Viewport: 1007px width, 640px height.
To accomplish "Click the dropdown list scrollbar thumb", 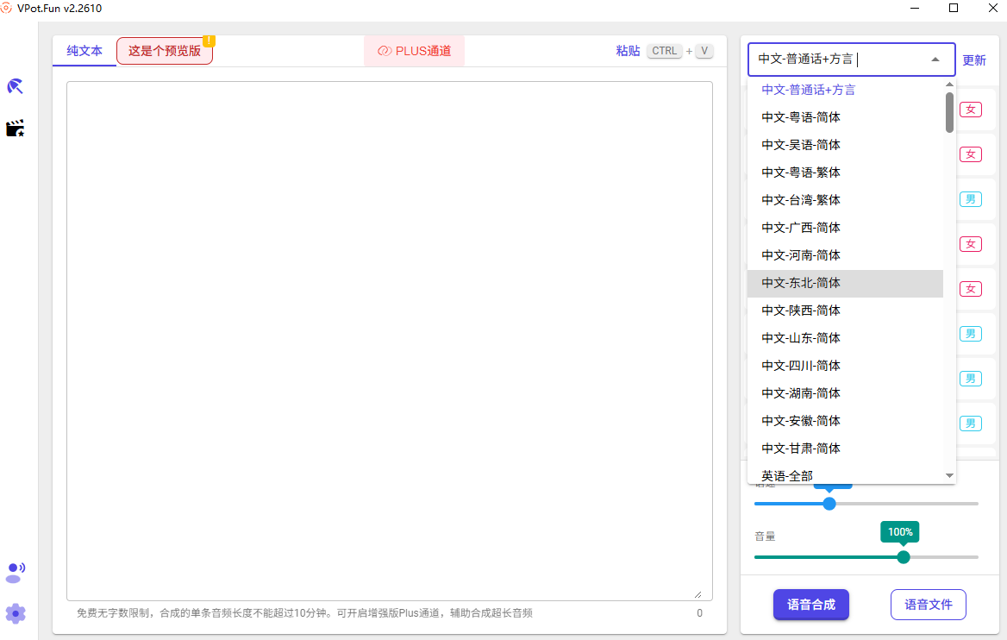I will 949,112.
